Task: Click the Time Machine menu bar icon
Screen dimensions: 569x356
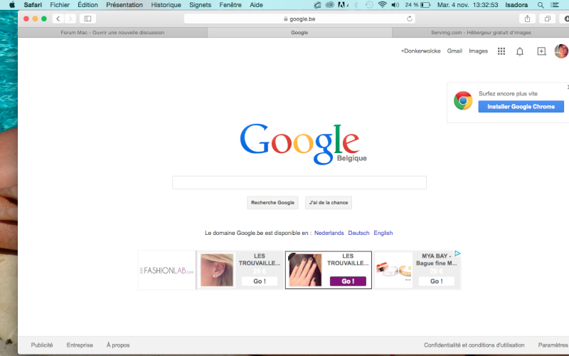Action: click(369, 5)
